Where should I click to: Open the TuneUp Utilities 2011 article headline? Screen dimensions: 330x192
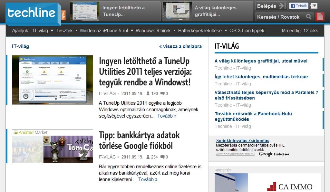point(145,72)
